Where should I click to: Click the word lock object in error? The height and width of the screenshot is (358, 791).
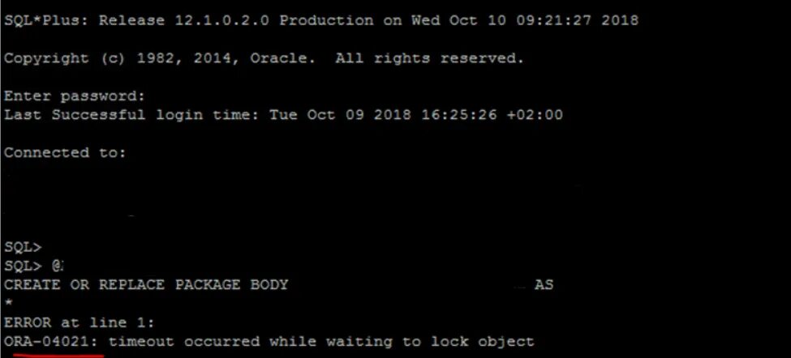point(482,341)
